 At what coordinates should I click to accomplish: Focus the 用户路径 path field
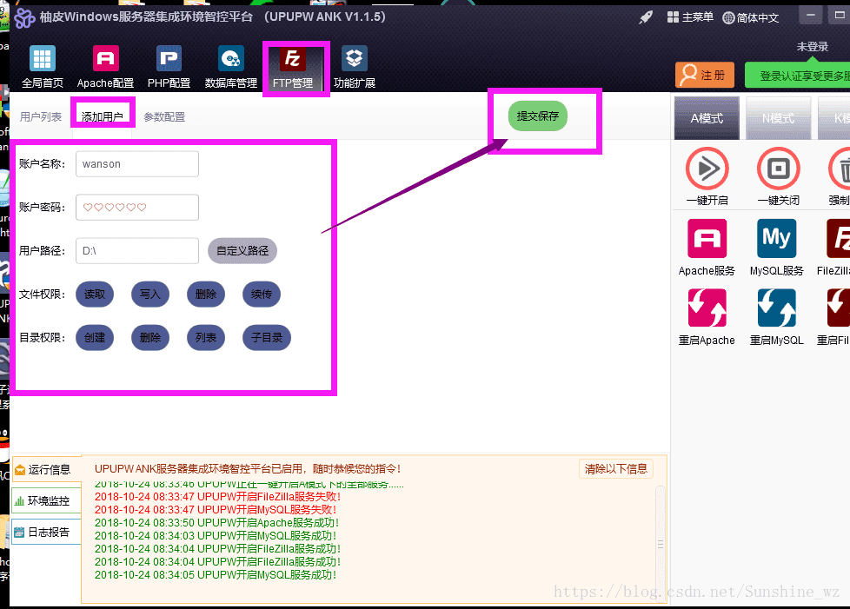137,251
